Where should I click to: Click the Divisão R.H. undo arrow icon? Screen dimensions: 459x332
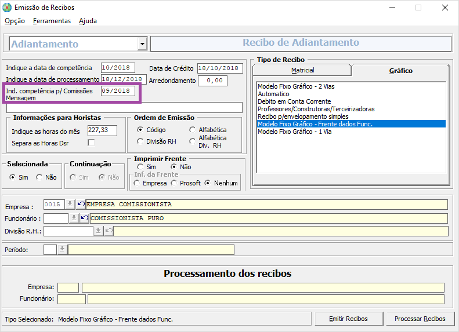(x=109, y=231)
